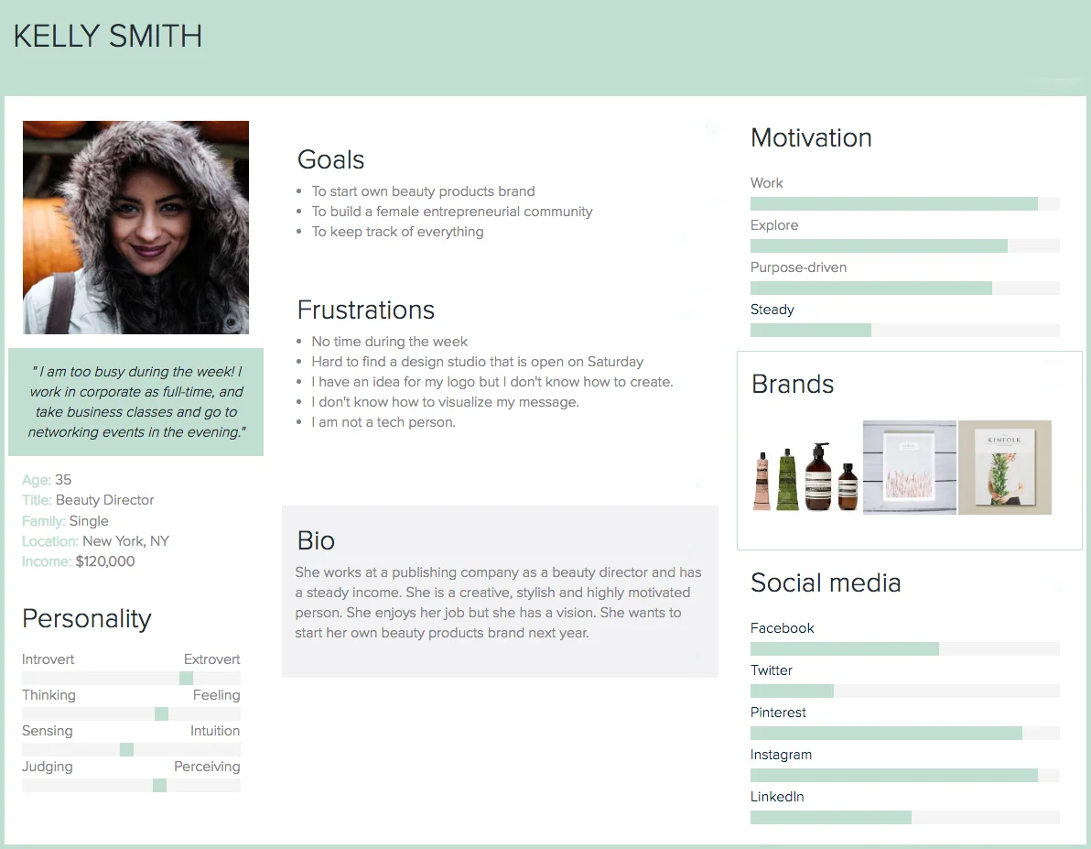The height and width of the screenshot is (849, 1091).
Task: Click the Work motivation bar
Action: pyautogui.click(x=904, y=204)
